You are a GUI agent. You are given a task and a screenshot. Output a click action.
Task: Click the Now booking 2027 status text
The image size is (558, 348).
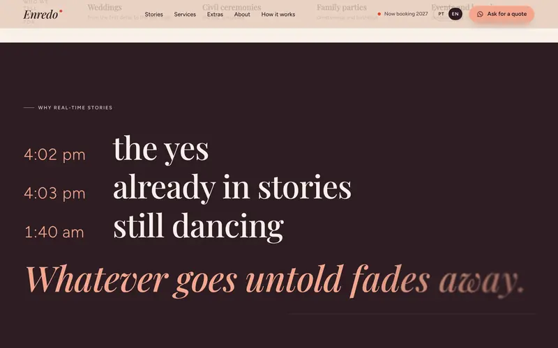point(406,14)
